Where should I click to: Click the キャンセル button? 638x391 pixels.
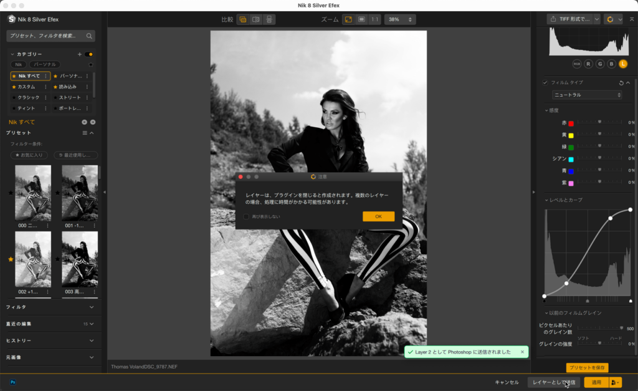(507, 382)
